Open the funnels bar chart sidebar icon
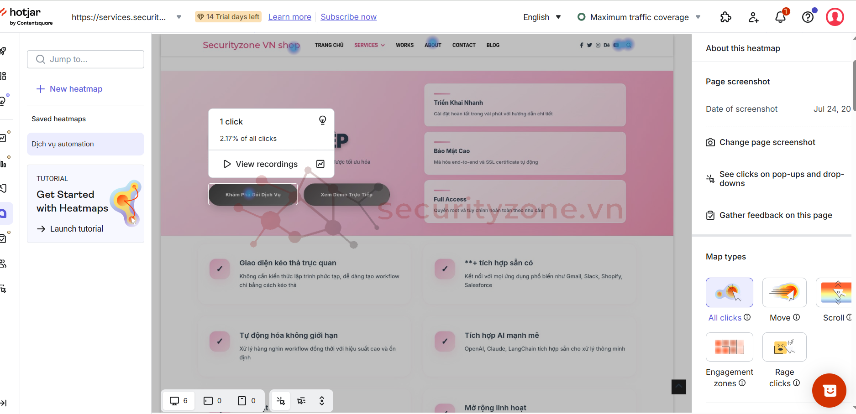The image size is (856, 414). (4, 163)
